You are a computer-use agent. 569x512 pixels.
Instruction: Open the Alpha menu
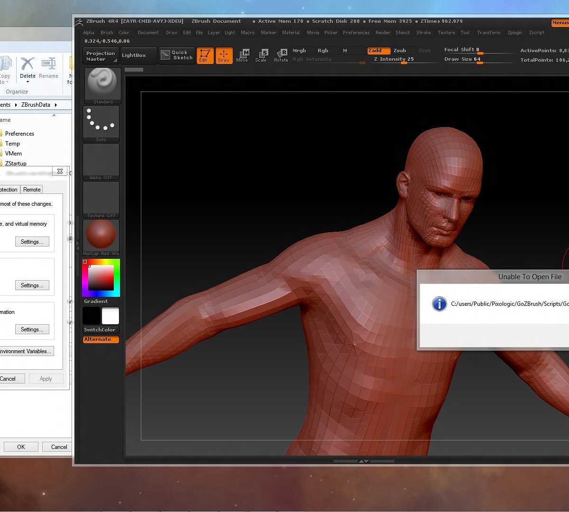(x=89, y=33)
